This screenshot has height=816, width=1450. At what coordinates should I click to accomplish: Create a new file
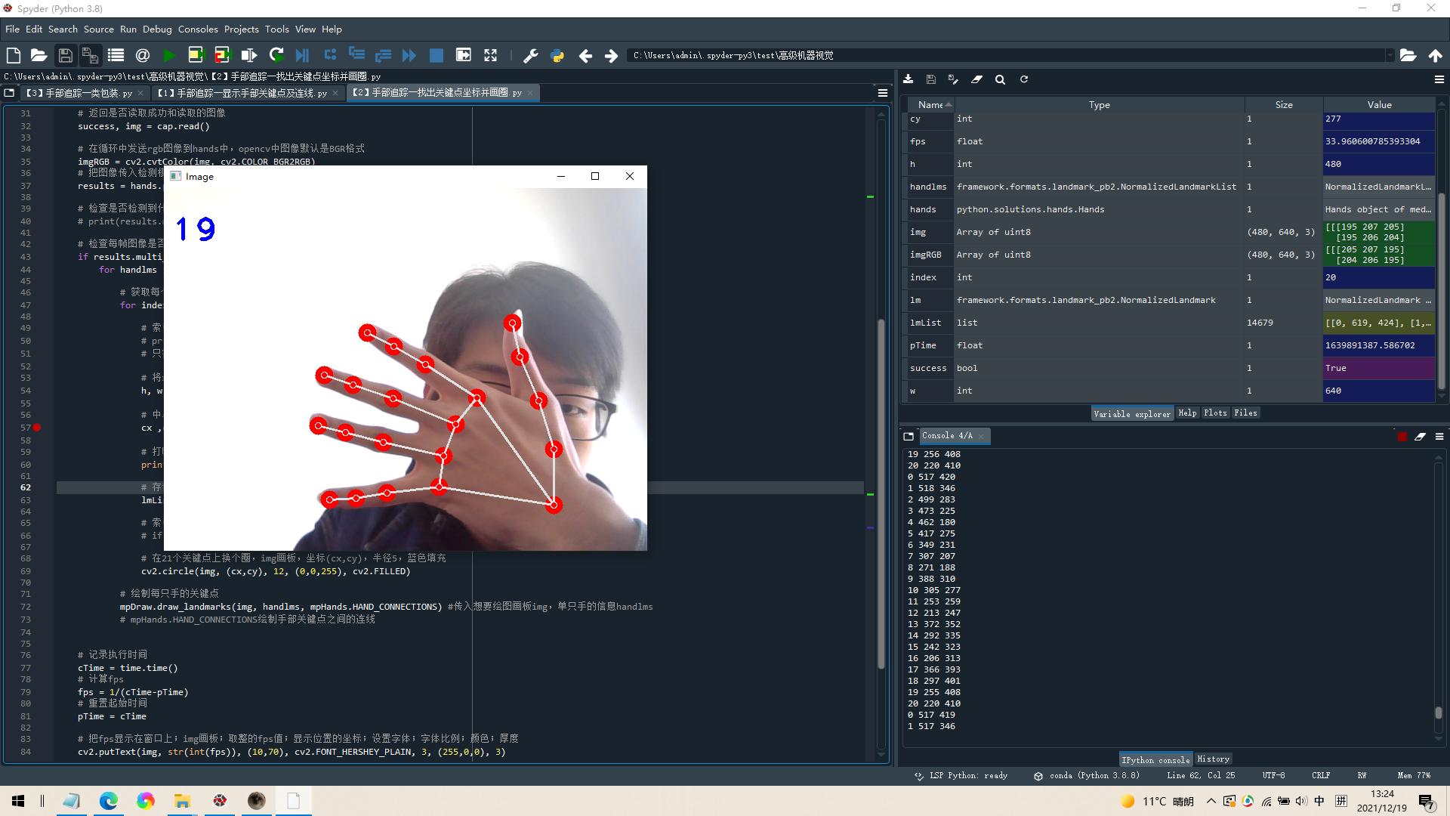13,55
